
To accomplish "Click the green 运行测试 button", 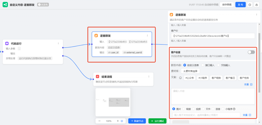I will pyautogui.click(x=157, y=121).
